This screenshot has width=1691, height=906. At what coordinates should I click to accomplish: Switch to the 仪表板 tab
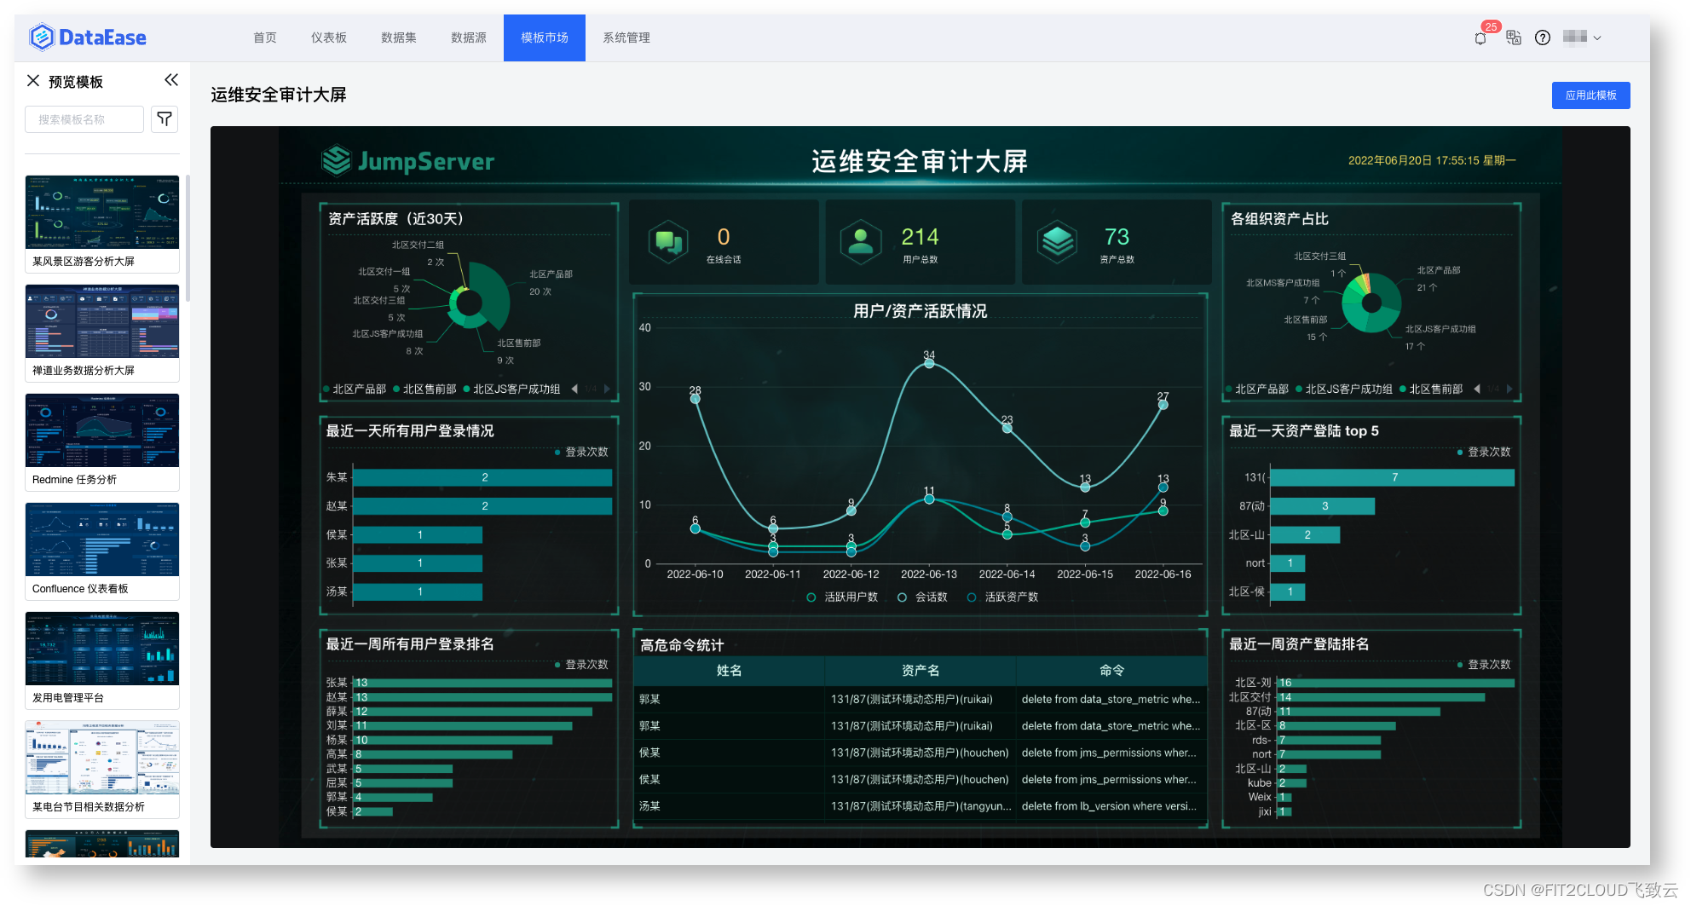click(x=329, y=38)
